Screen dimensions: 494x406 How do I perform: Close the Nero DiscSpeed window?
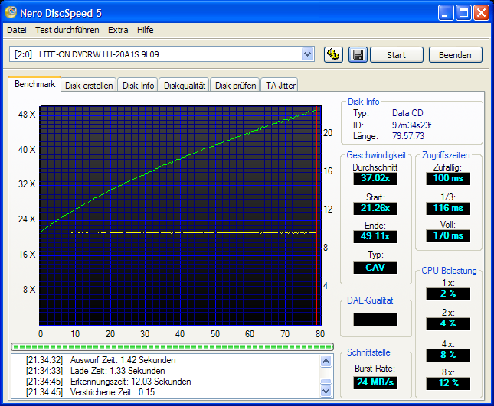coord(482,13)
